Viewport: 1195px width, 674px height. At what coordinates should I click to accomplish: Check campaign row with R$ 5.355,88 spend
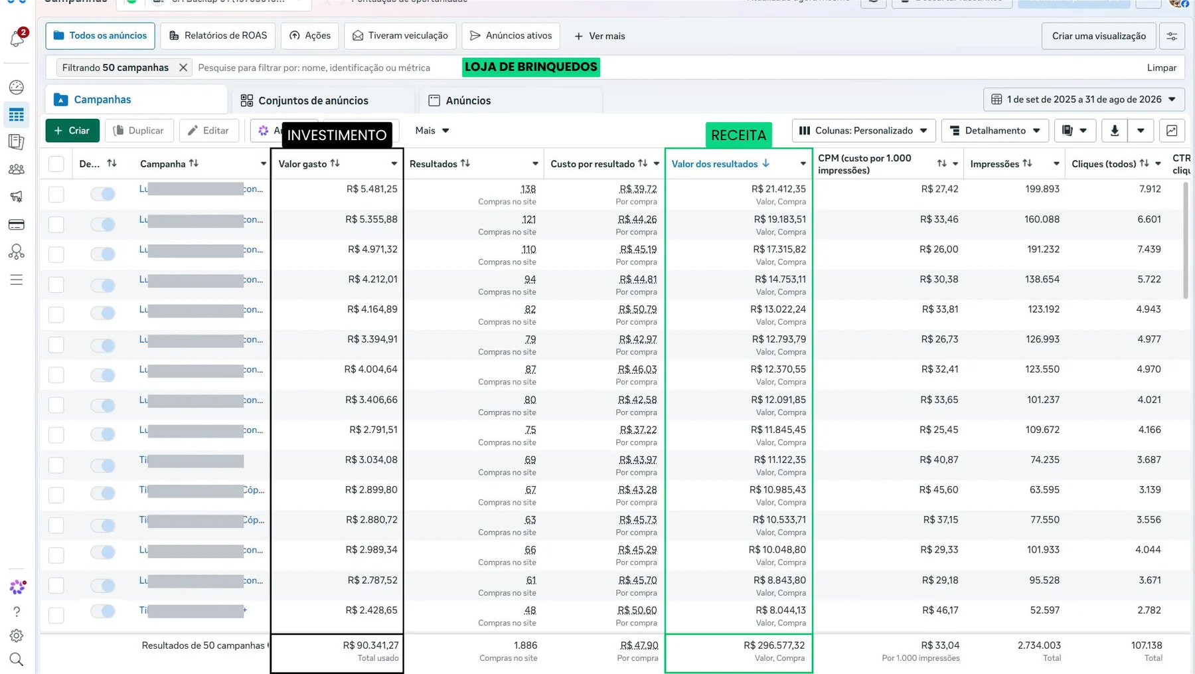[56, 224]
